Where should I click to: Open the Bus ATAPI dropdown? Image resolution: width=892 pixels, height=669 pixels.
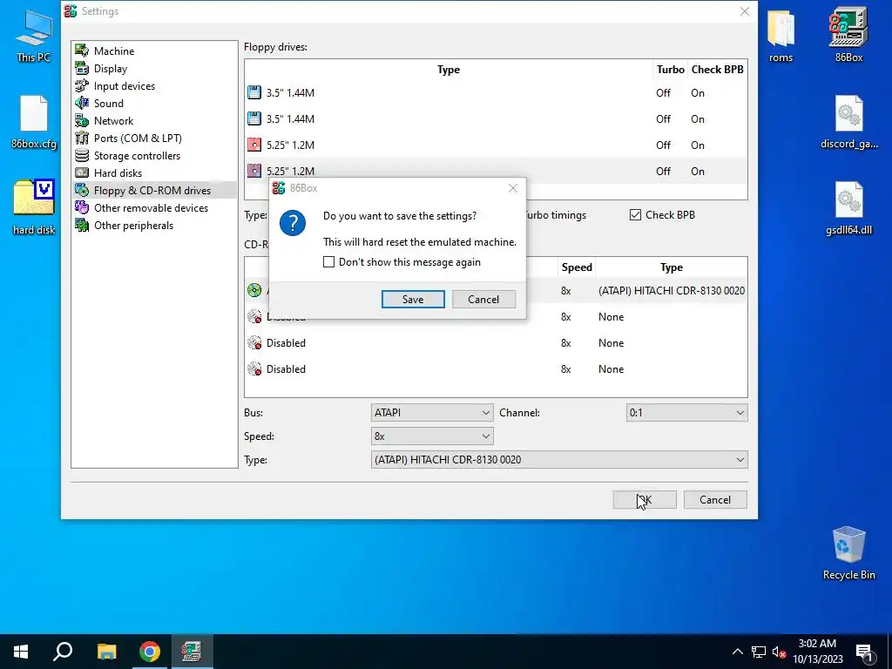click(432, 412)
